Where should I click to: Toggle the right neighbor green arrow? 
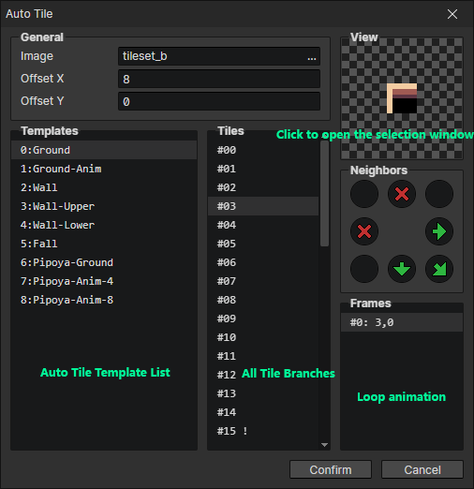(439, 231)
